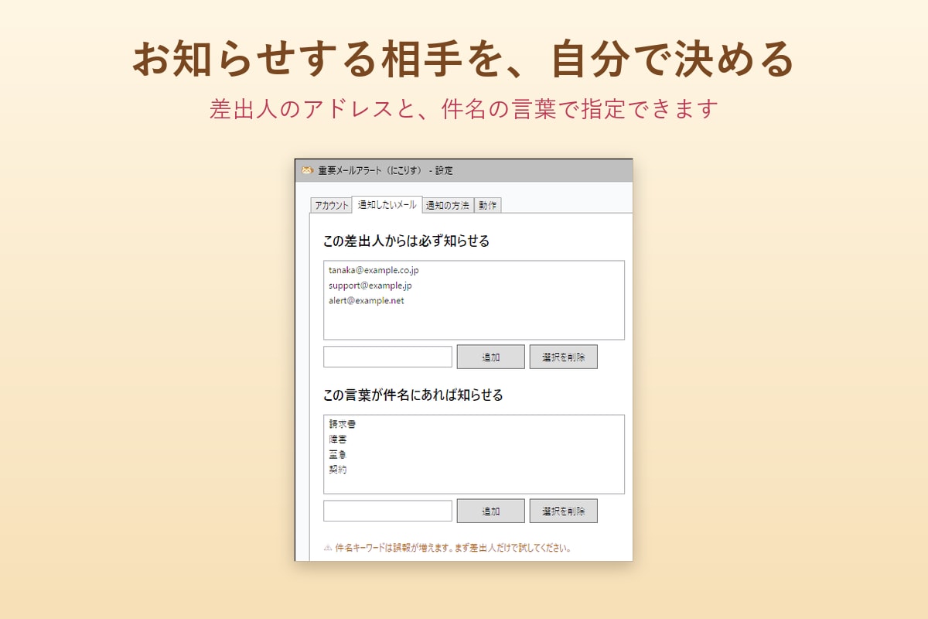This screenshot has width=928, height=619.
Task: Click 追加 button beside the subject keyword field
Action: [491, 511]
